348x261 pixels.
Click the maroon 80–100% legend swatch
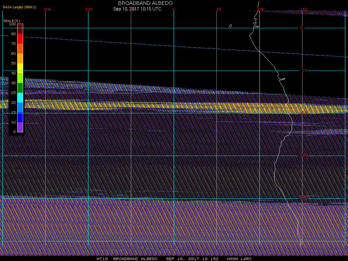[20, 29]
